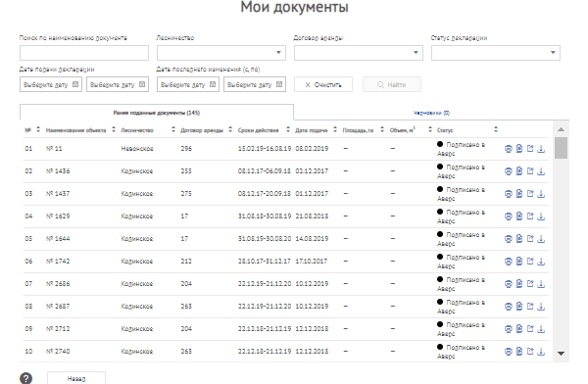Sort by Объем column arrows
This screenshot has height=384, width=588.
(x=430, y=129)
